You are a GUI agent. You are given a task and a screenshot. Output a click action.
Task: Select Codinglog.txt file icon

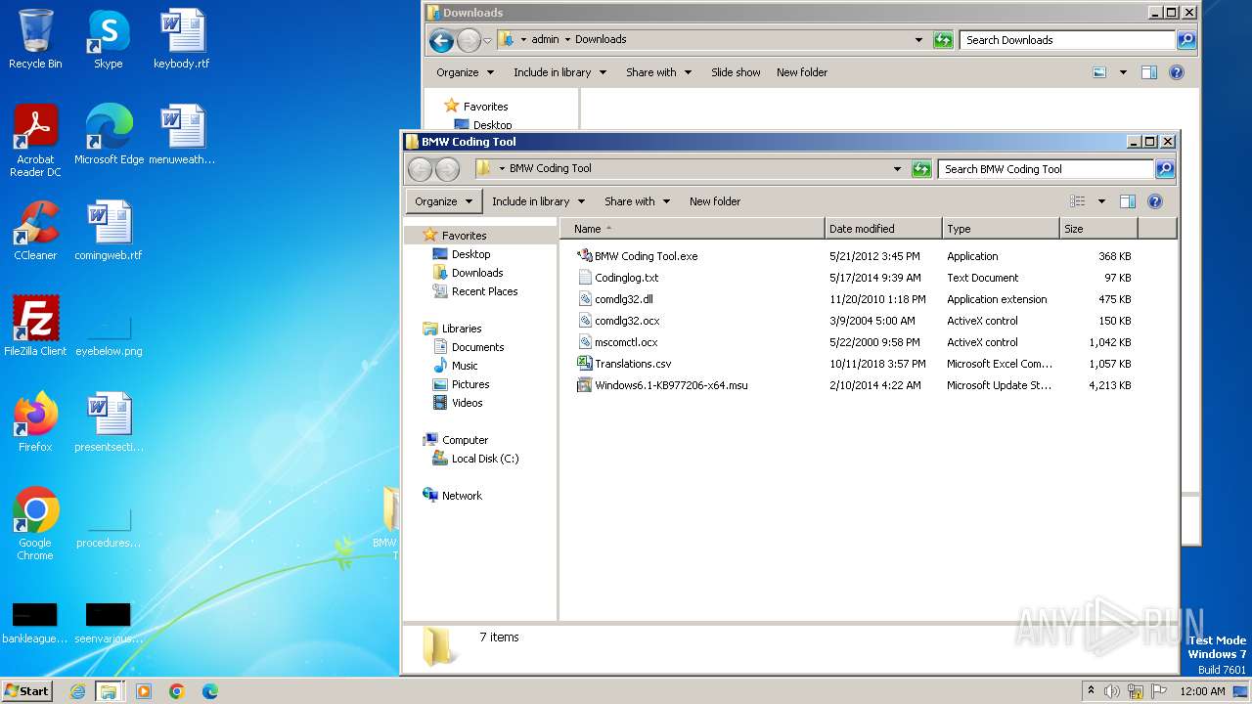pos(585,278)
